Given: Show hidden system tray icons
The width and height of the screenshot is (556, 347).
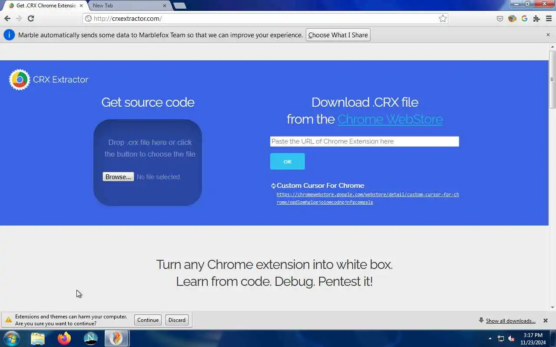Looking at the screenshot, I should 490,338.
